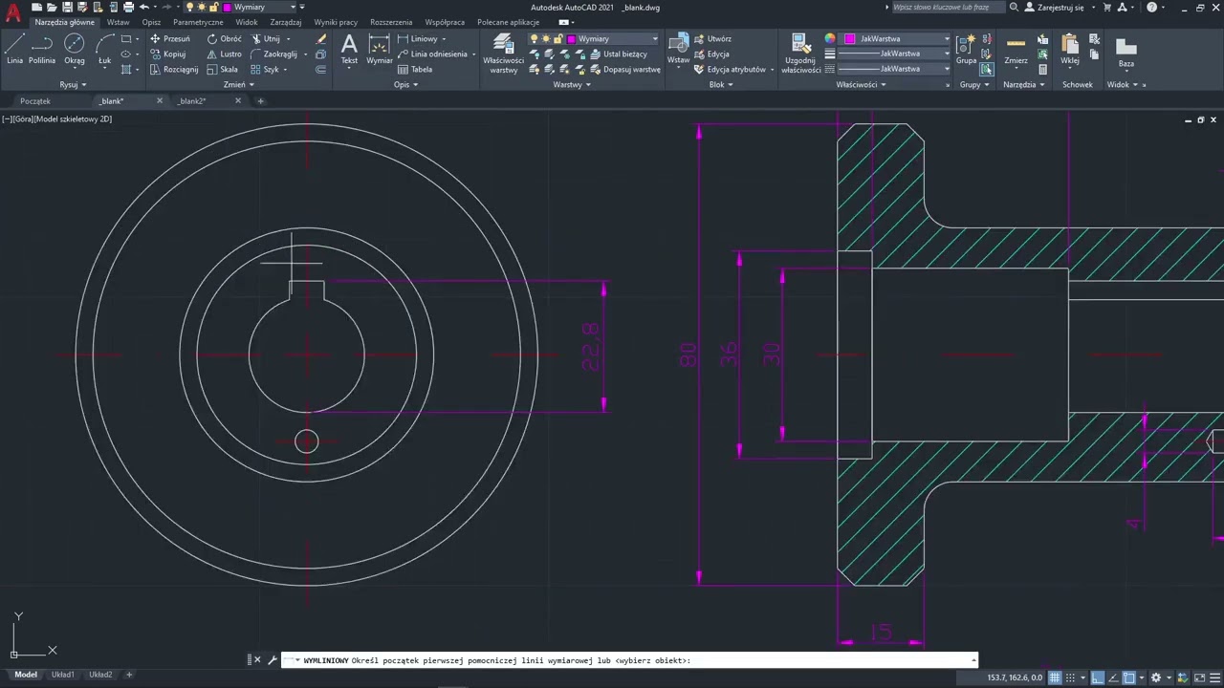Viewport: 1224px width, 688px height.
Task: Choose the Łuk arc tool
Action: 104,50
